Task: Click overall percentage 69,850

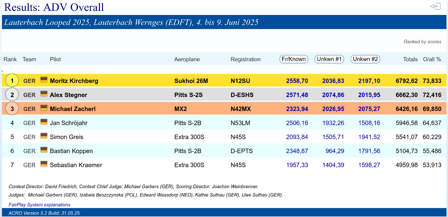Action: click(432, 109)
